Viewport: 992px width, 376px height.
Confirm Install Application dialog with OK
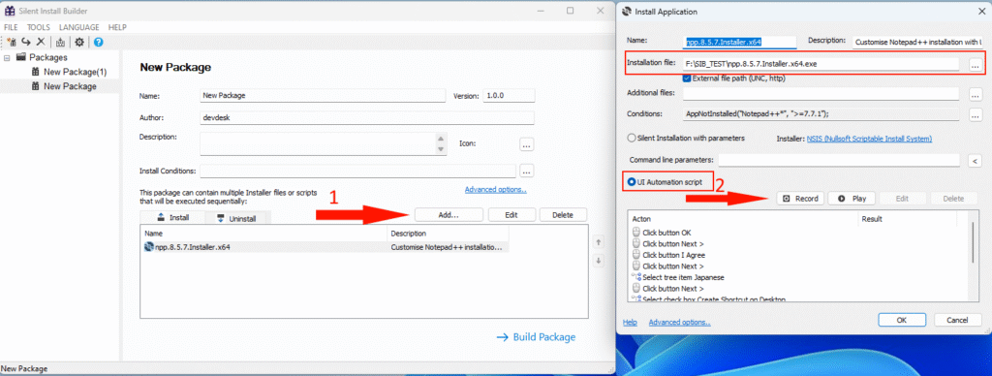tap(902, 321)
